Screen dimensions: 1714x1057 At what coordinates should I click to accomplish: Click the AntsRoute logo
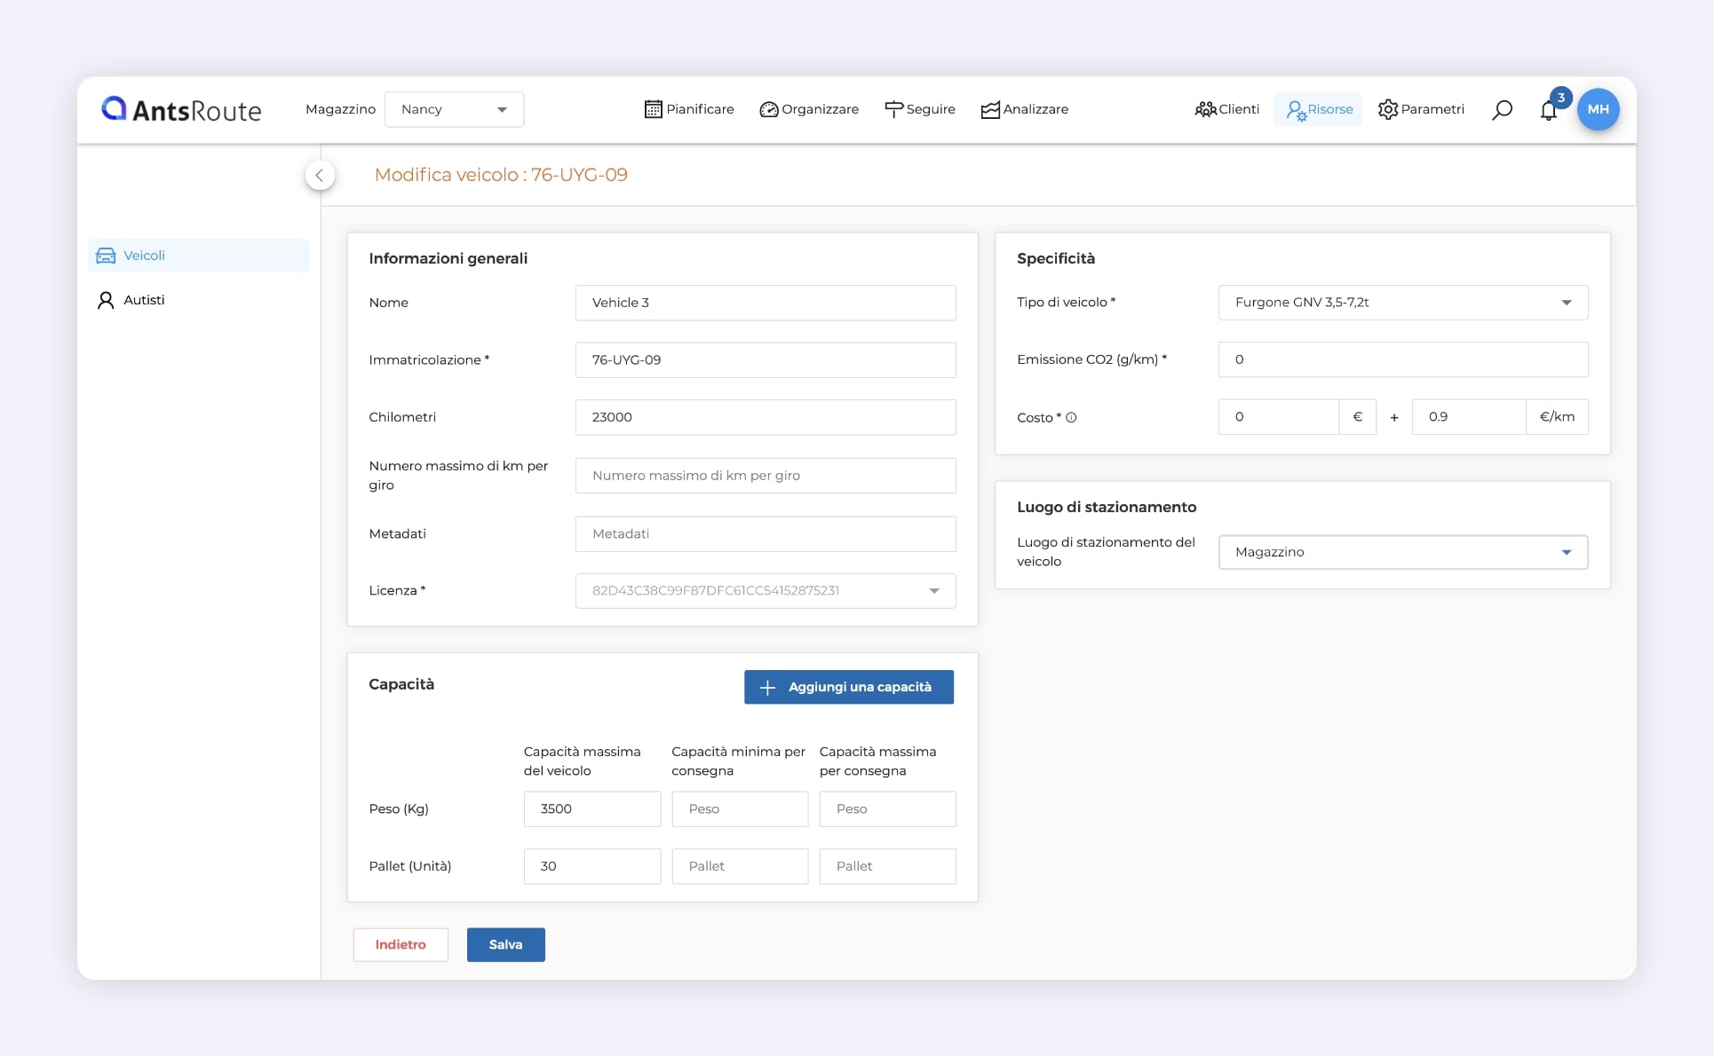181,109
